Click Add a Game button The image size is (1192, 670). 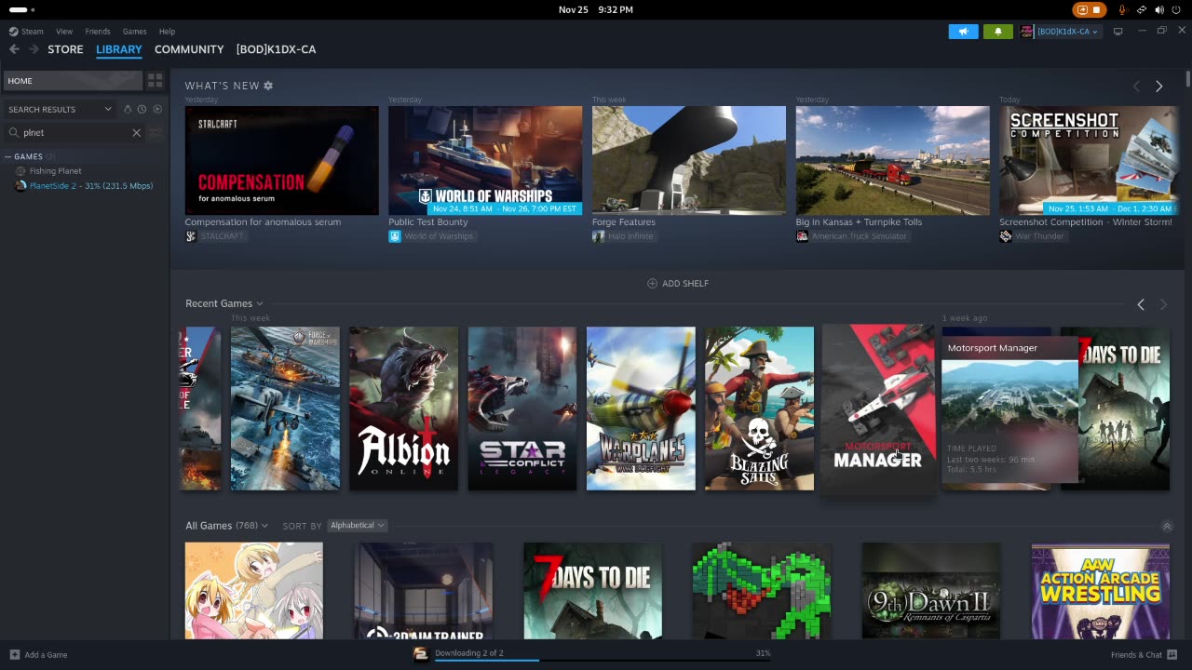[38, 655]
